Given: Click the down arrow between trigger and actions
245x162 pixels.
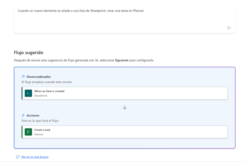Looking at the screenshot, I should coord(125,107).
